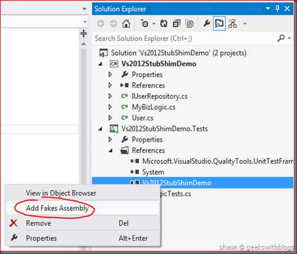Select MyBizLogic.cs file

coord(153,107)
